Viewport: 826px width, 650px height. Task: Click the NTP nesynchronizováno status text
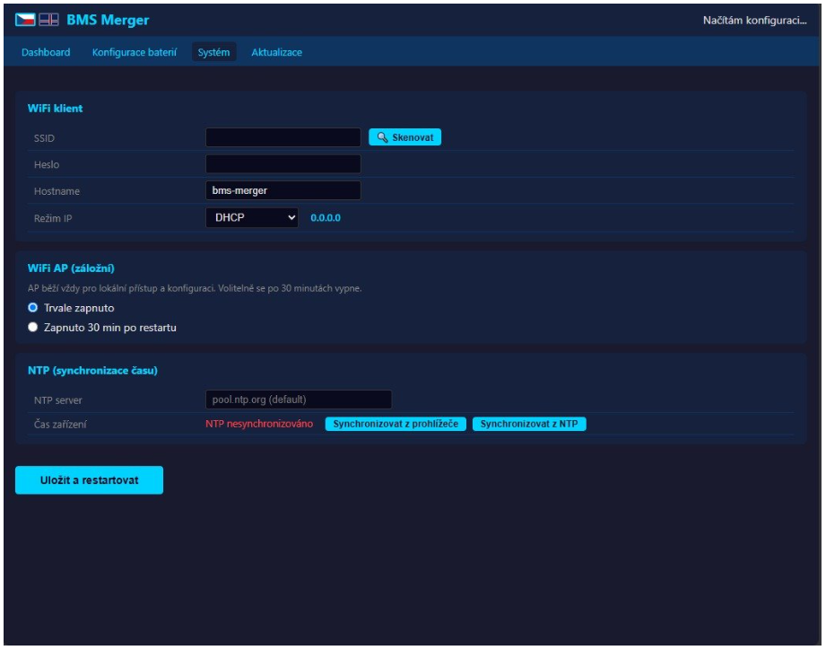click(x=259, y=424)
